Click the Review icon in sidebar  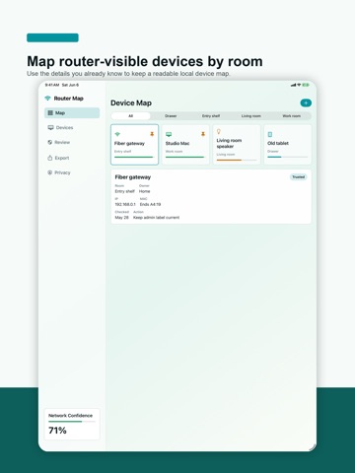(50, 142)
